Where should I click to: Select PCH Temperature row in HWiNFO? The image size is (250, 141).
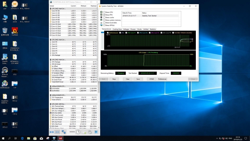click(x=73, y=97)
